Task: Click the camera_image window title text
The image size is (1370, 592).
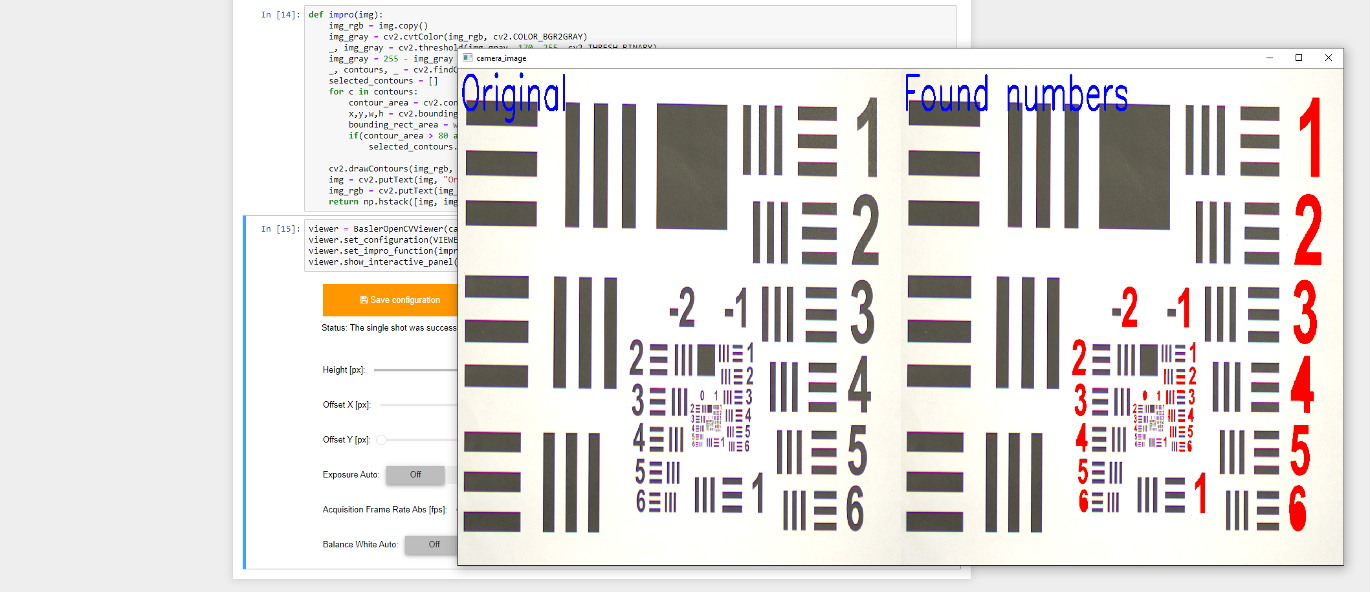Action: pos(502,58)
